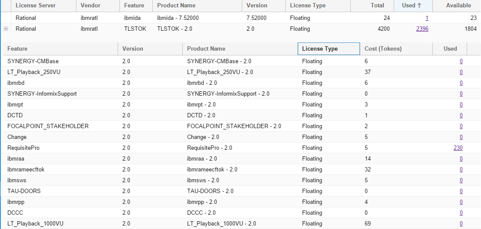Select the FOCALPOINT_STAKEHOLDER feature row

coord(48,126)
